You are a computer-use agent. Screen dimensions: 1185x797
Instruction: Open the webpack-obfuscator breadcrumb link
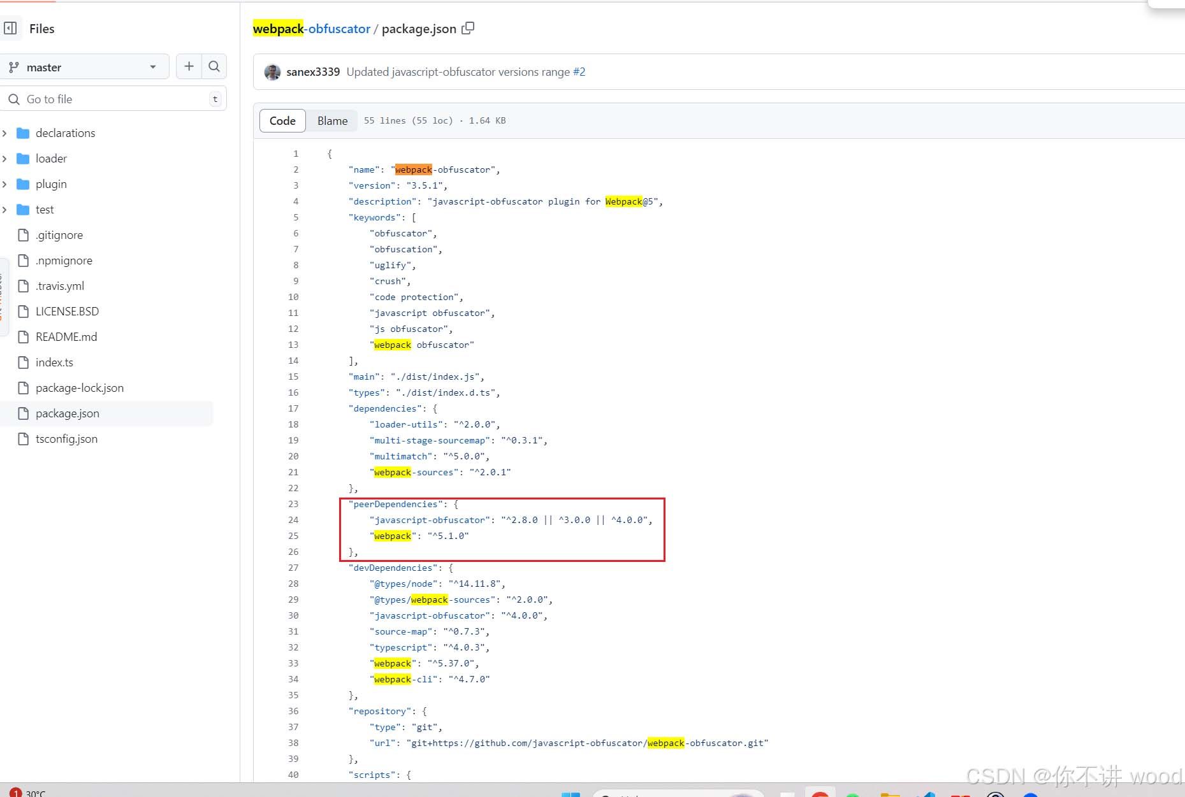pyautogui.click(x=311, y=29)
